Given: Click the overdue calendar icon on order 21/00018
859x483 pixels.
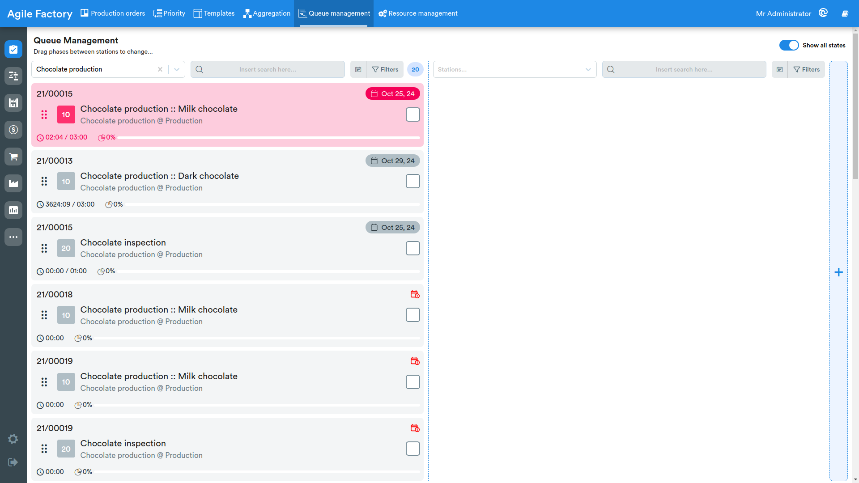Looking at the screenshot, I should [x=415, y=294].
